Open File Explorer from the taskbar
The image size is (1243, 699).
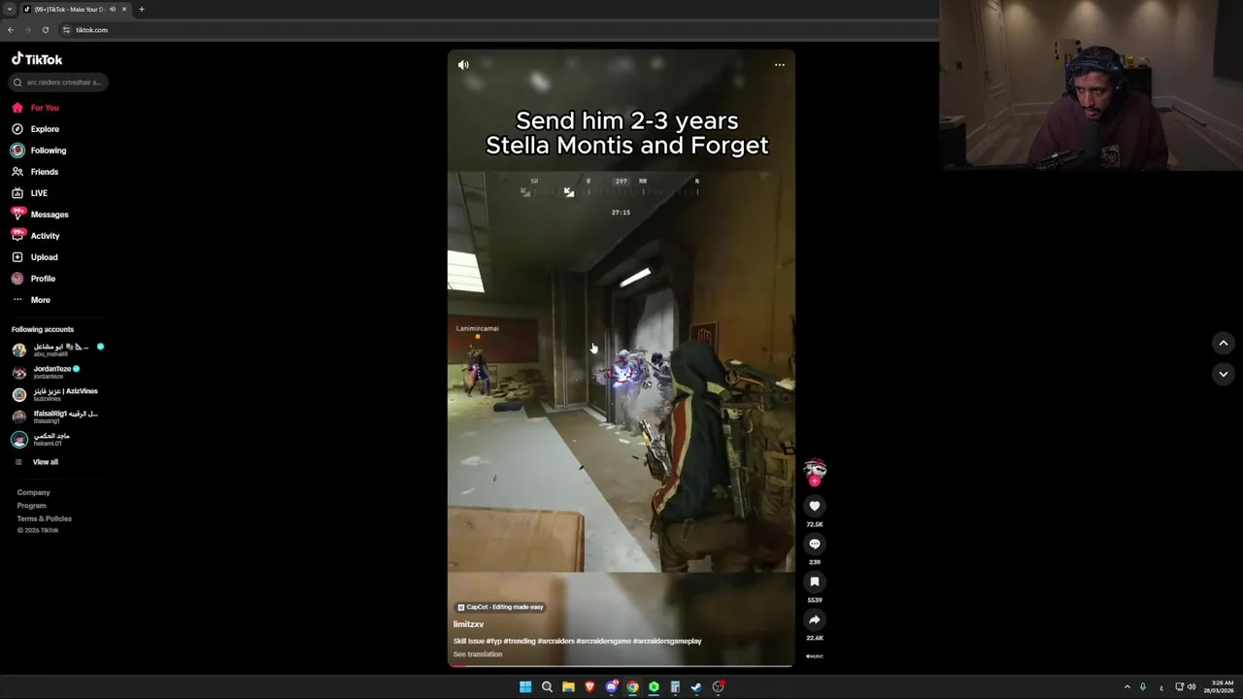coord(568,687)
